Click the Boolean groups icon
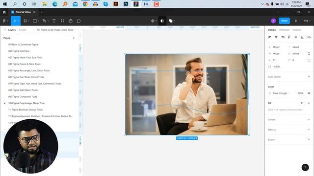 (171, 21)
